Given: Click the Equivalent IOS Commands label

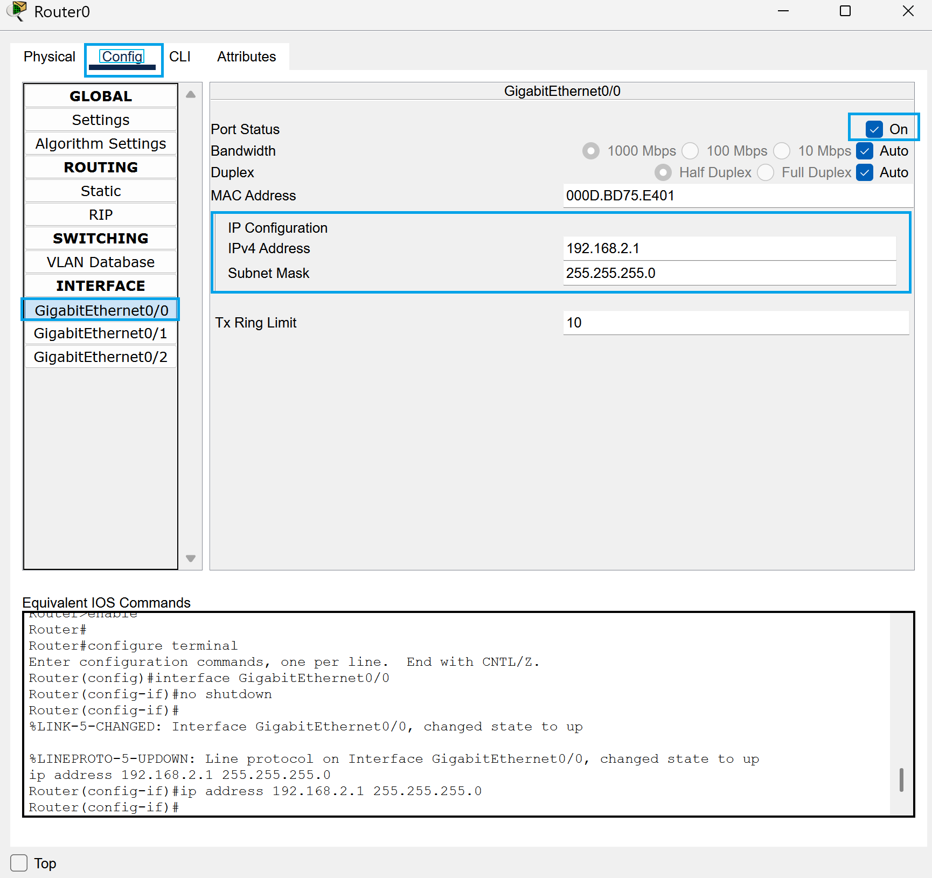Looking at the screenshot, I should click(x=106, y=602).
